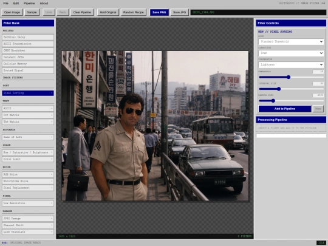The image size is (328, 246).
Task: Click the Filter Controls panel header
Action: click(x=291, y=23)
